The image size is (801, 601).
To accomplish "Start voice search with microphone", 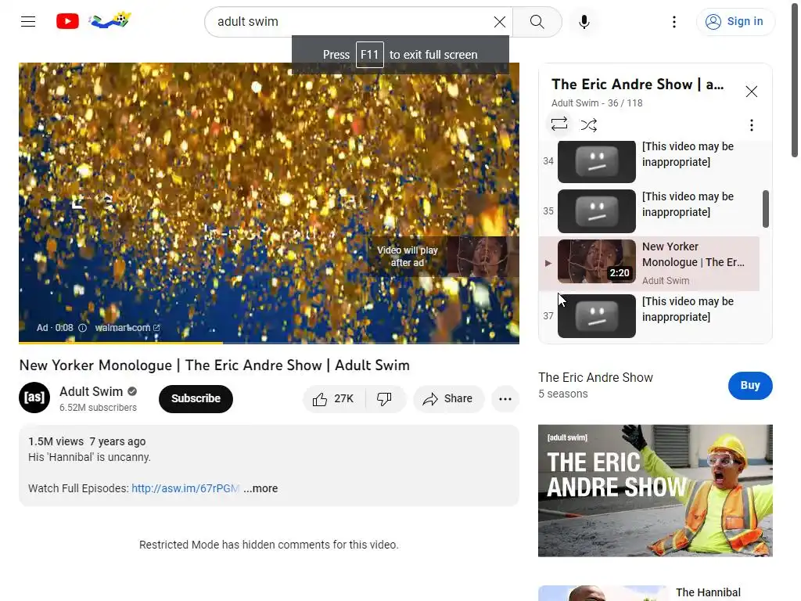I will (x=584, y=21).
